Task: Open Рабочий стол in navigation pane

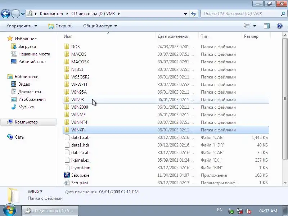Action: click(x=32, y=61)
